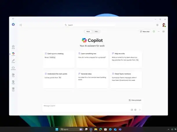
Task: Open the three-dots more options menu
Action: [158, 31]
